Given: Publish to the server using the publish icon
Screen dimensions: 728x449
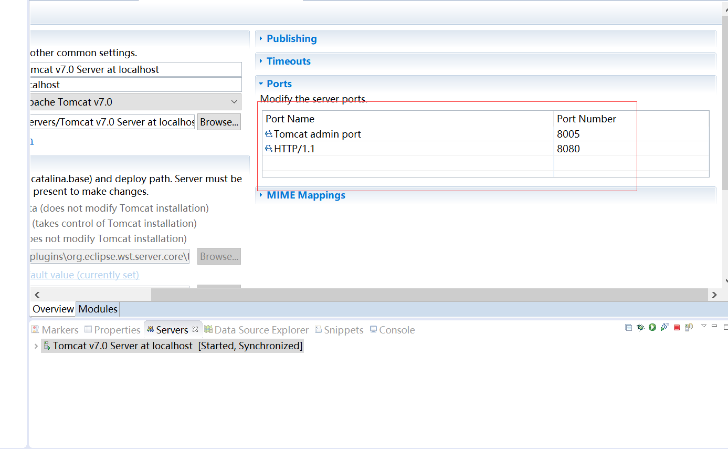Looking at the screenshot, I should coord(689,327).
